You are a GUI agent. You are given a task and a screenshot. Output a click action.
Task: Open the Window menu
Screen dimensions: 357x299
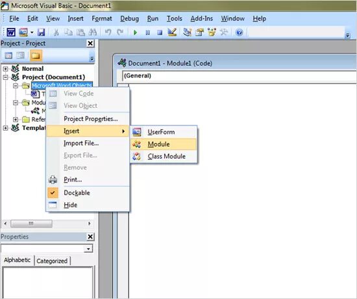click(x=232, y=18)
